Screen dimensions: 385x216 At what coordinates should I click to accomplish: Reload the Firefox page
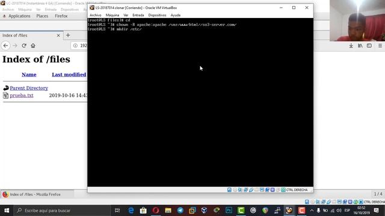[x=24, y=46]
